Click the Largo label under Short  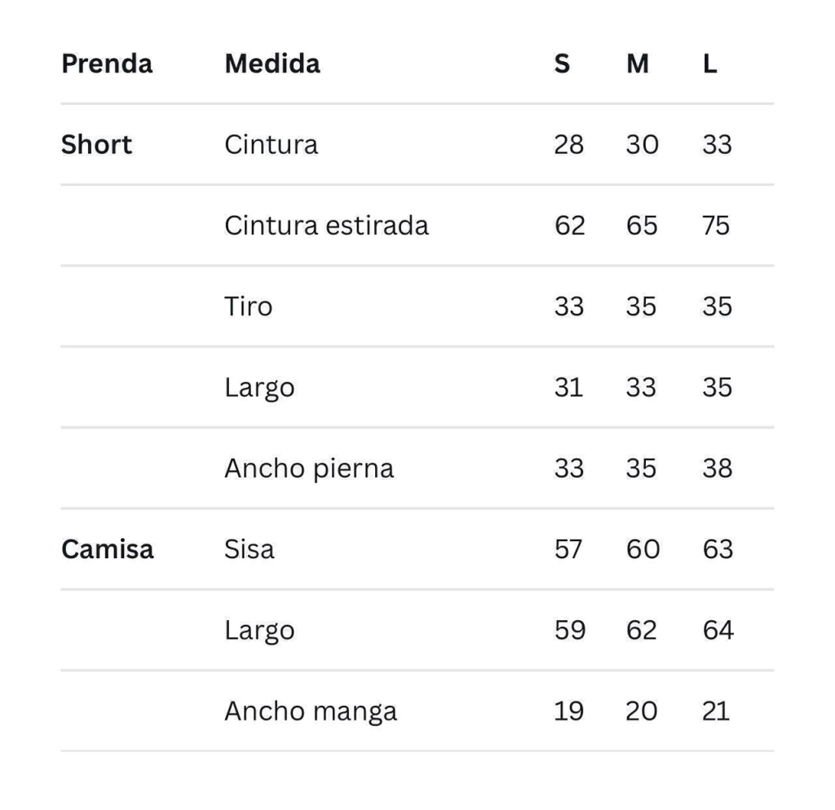coord(259,388)
